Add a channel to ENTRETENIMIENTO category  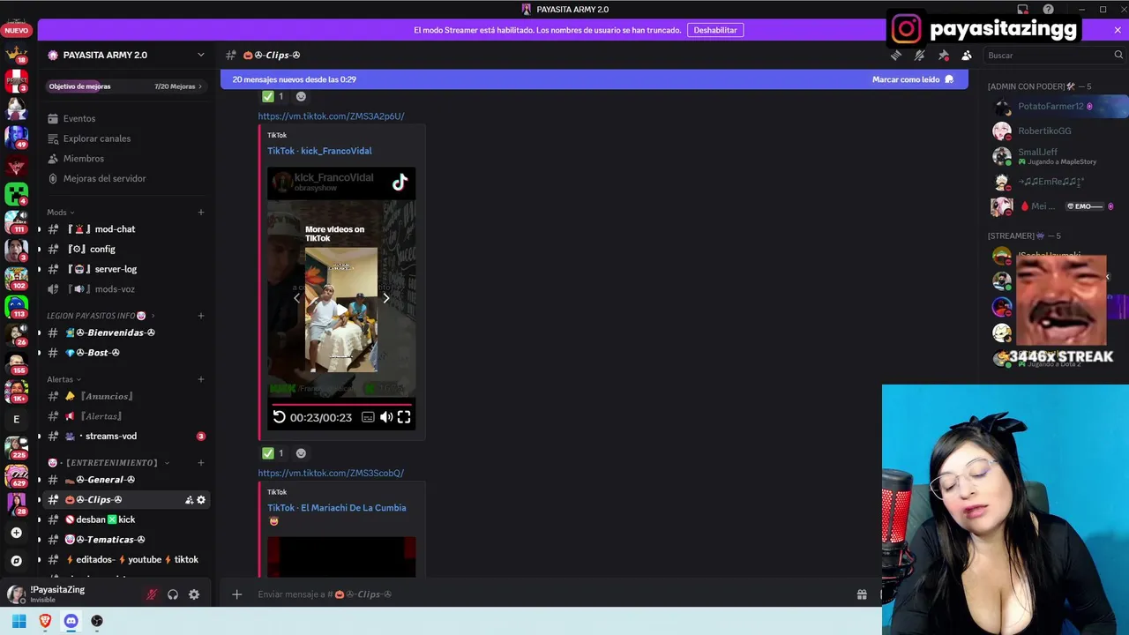(x=201, y=463)
